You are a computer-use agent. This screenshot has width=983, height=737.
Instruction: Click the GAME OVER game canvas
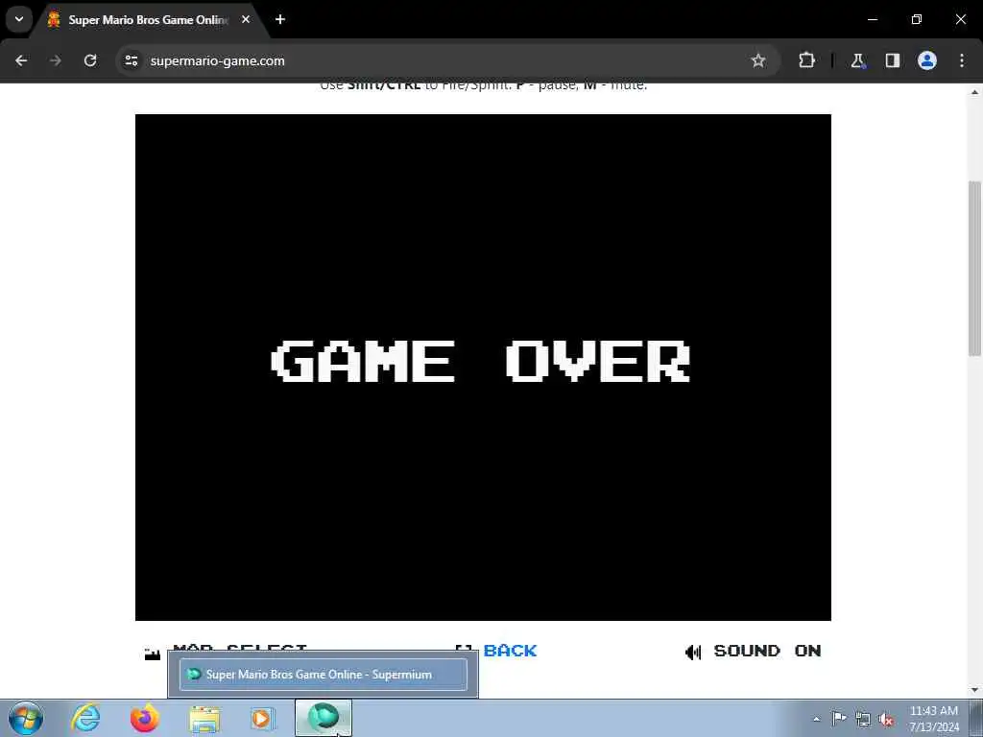click(x=483, y=368)
